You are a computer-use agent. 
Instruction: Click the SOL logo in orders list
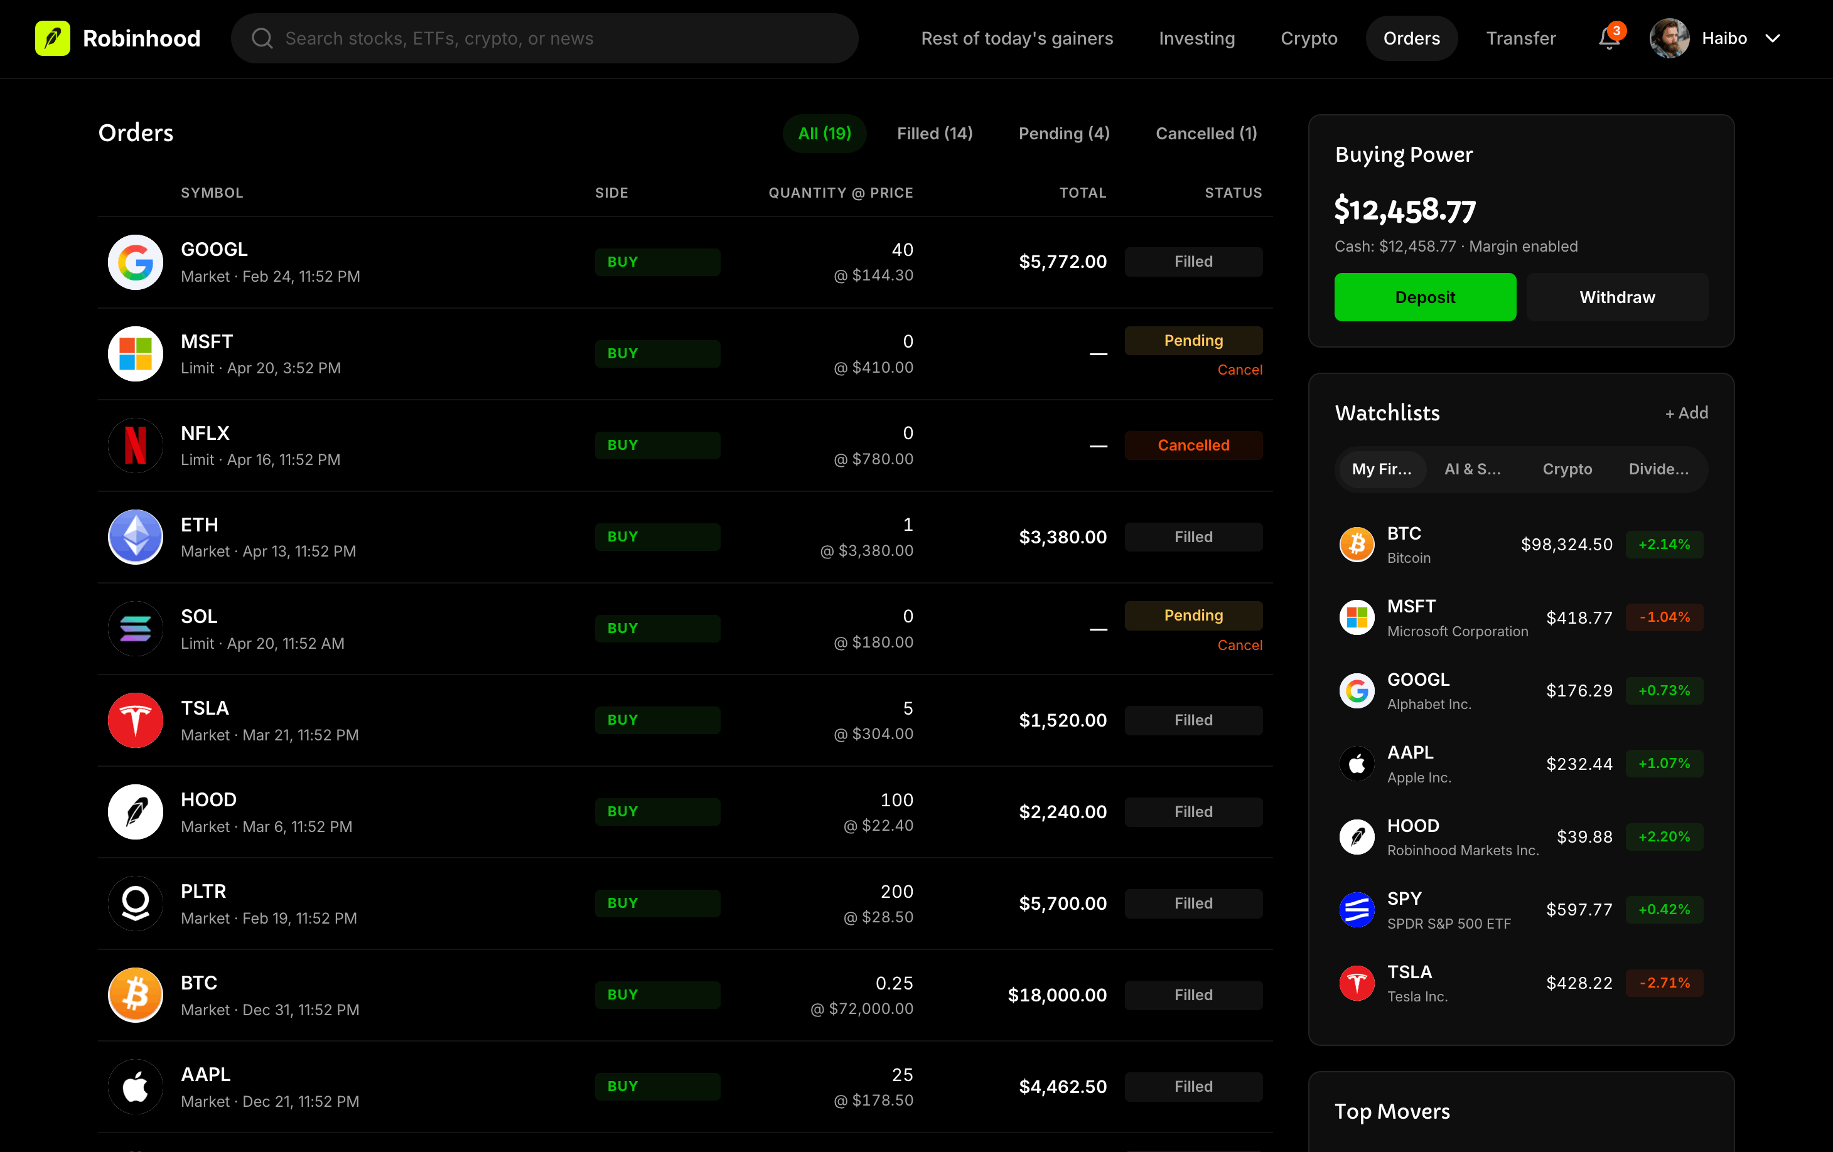(x=136, y=629)
